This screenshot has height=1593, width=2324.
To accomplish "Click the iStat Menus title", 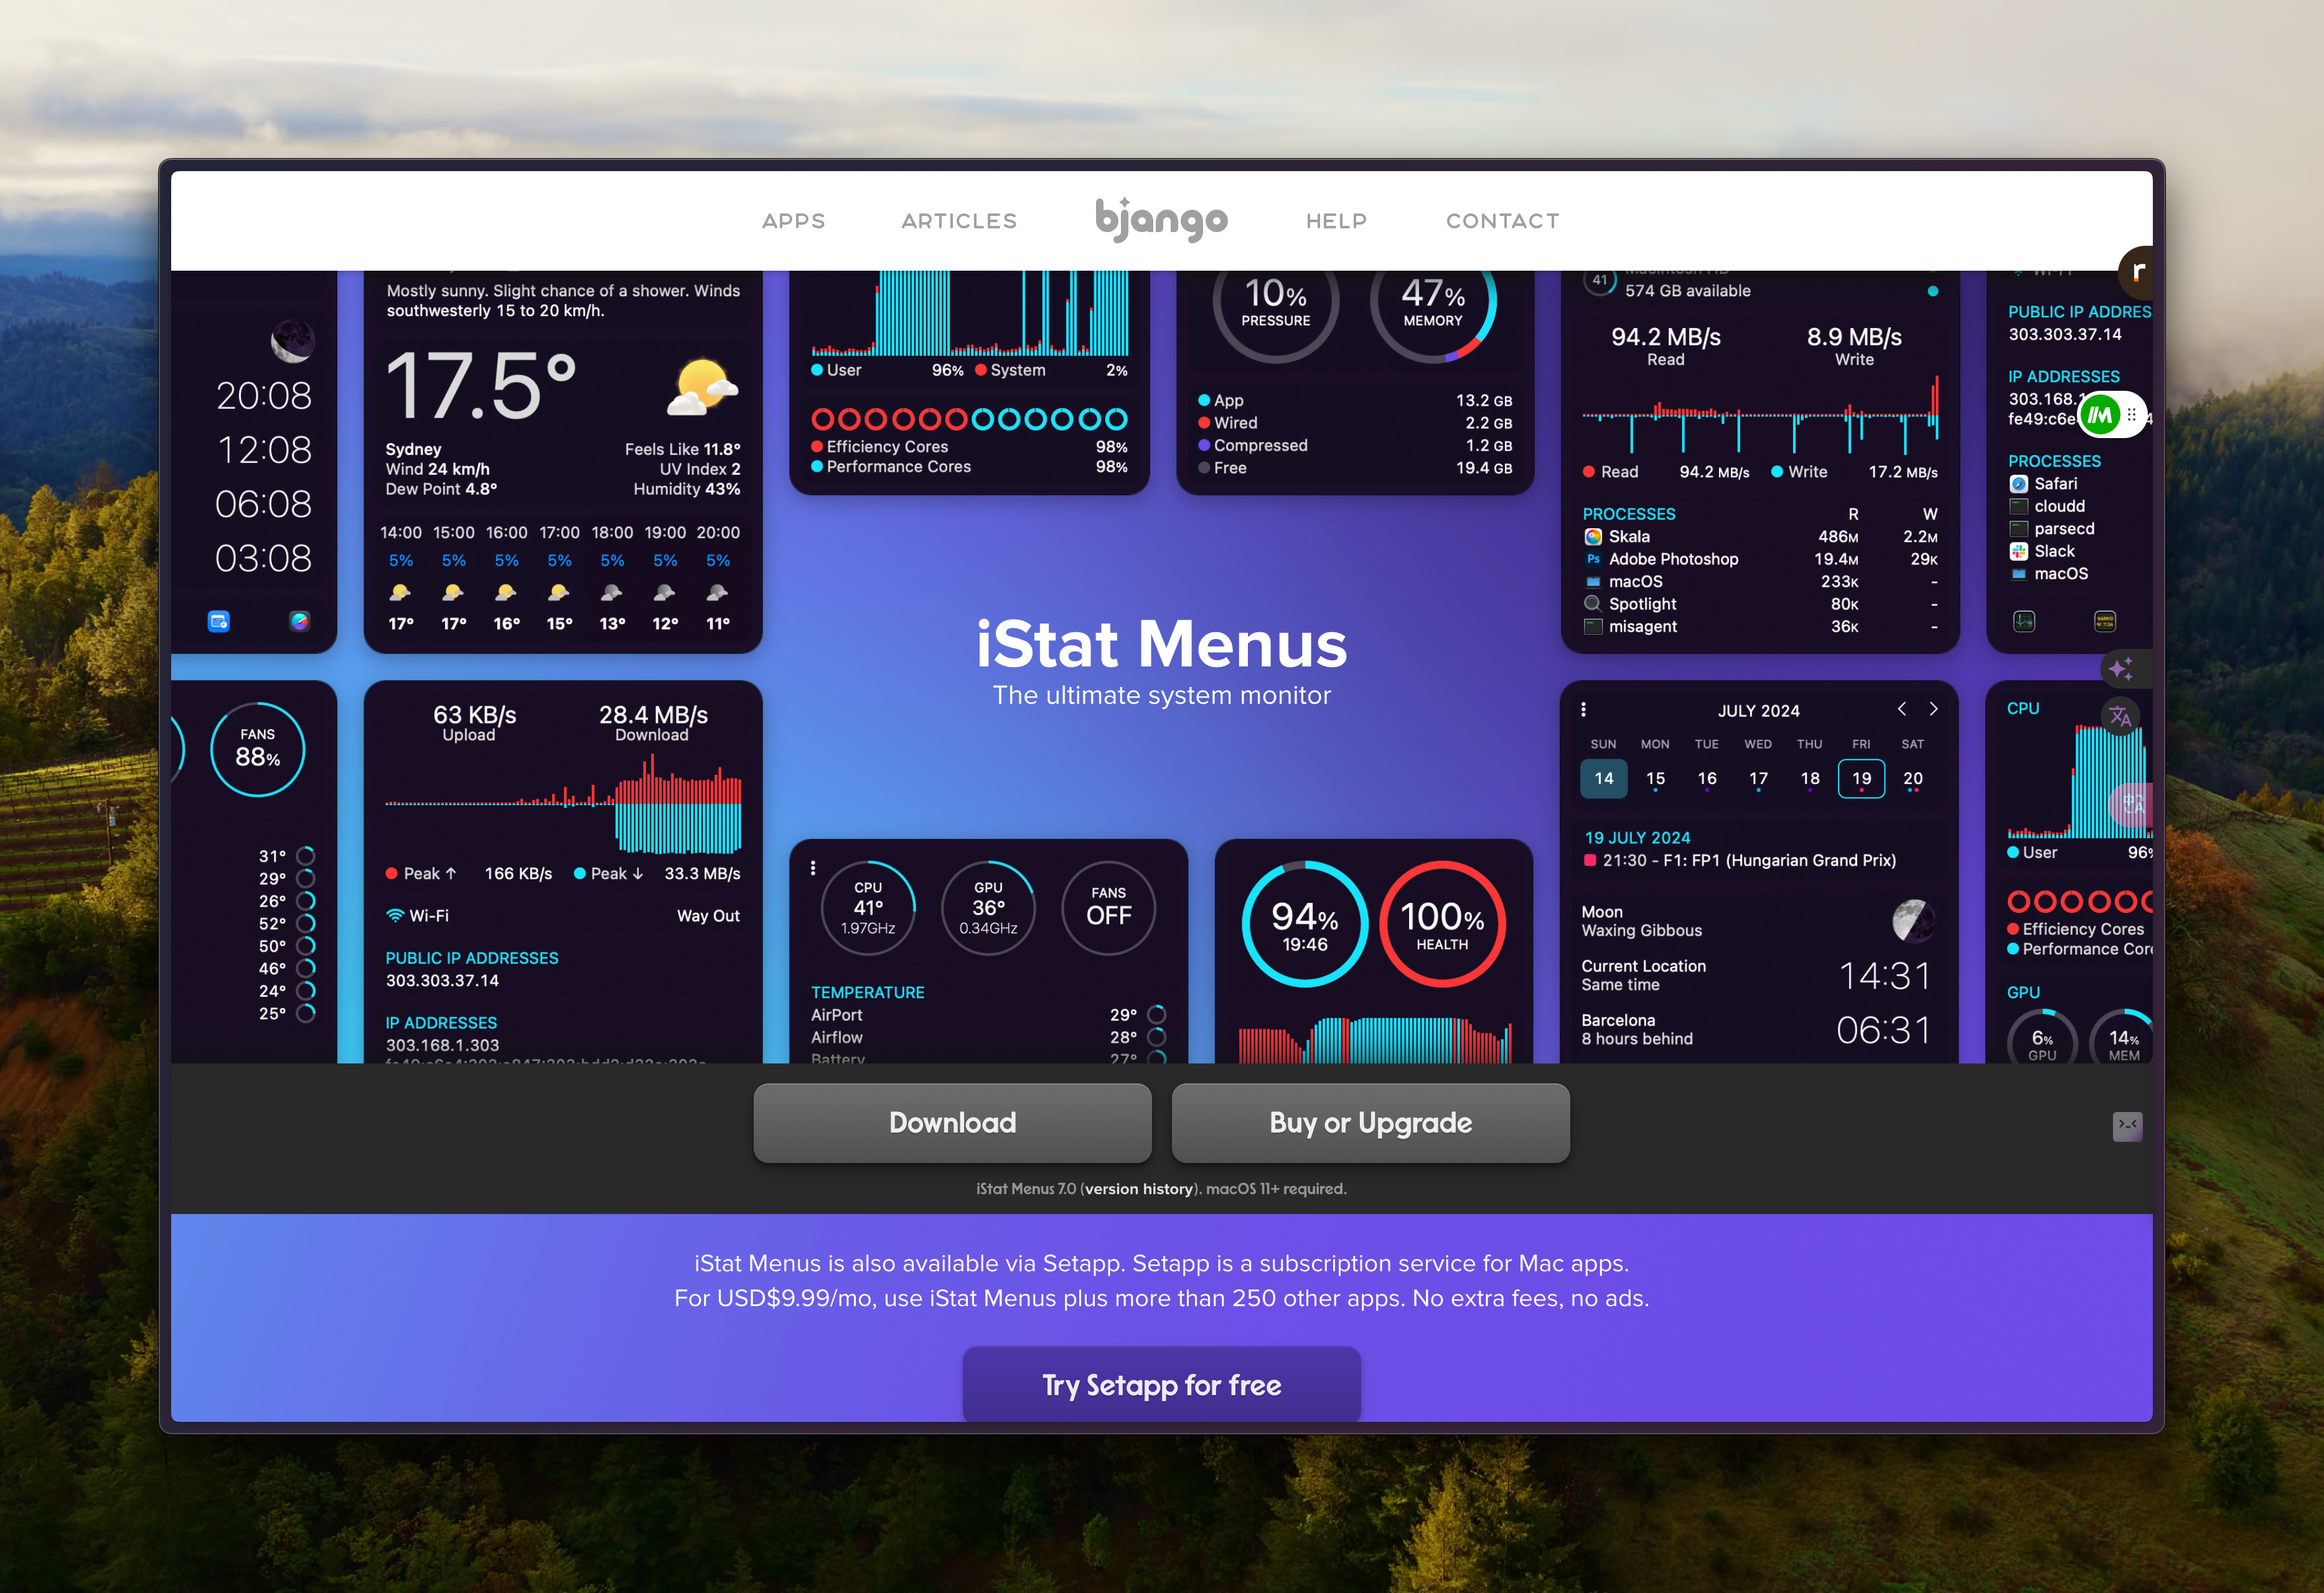I will point(1161,644).
